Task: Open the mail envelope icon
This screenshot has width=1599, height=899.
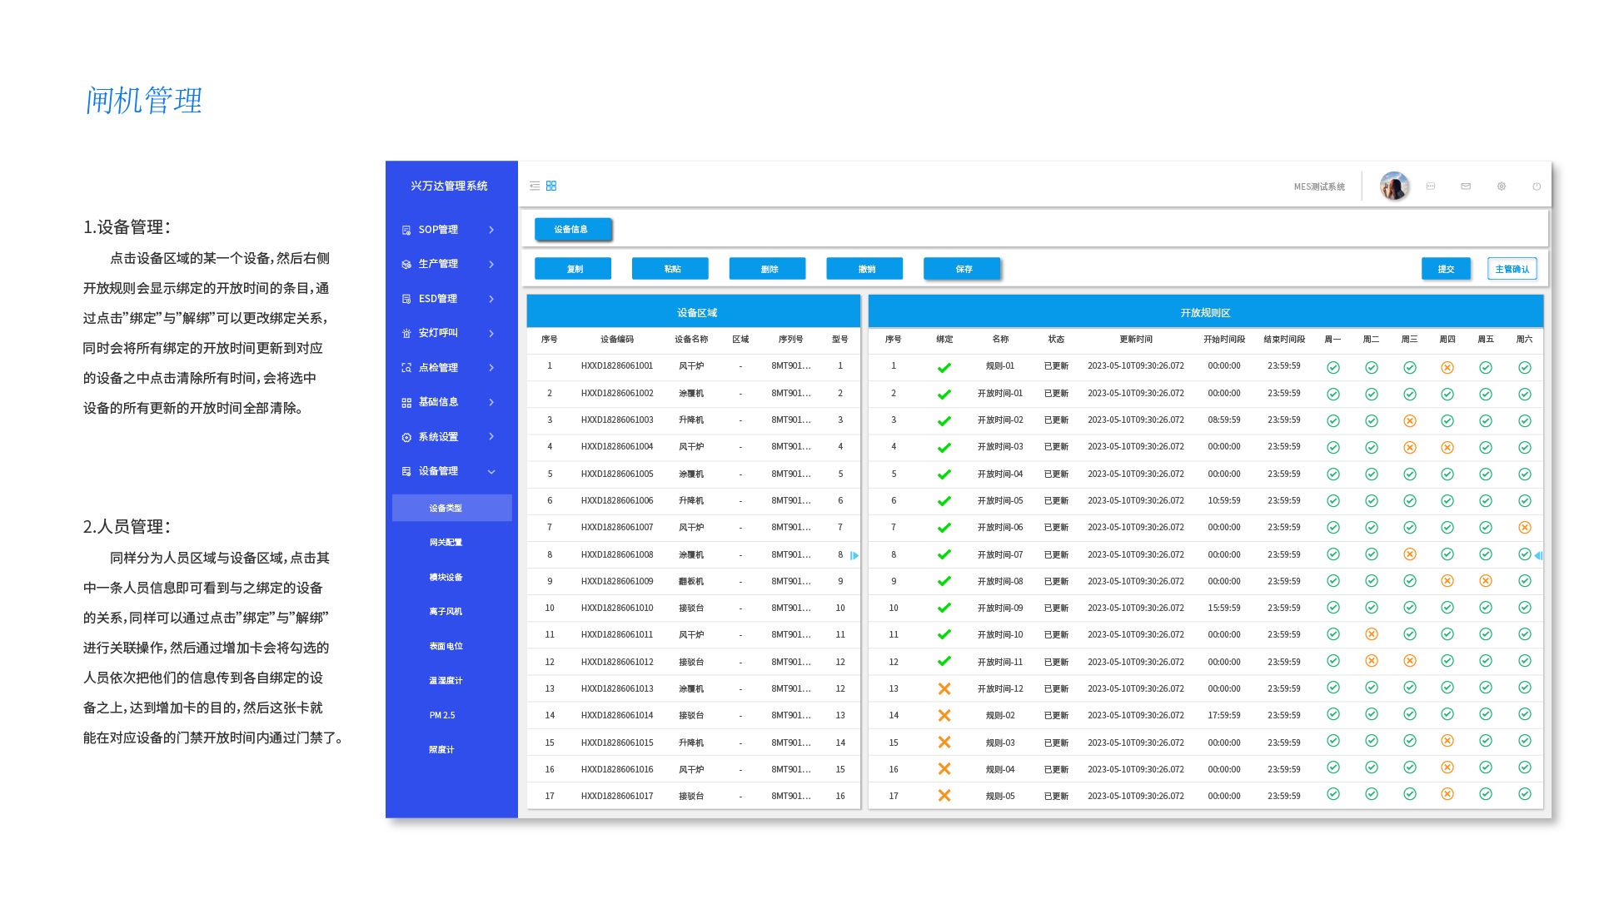Action: click(x=1466, y=186)
